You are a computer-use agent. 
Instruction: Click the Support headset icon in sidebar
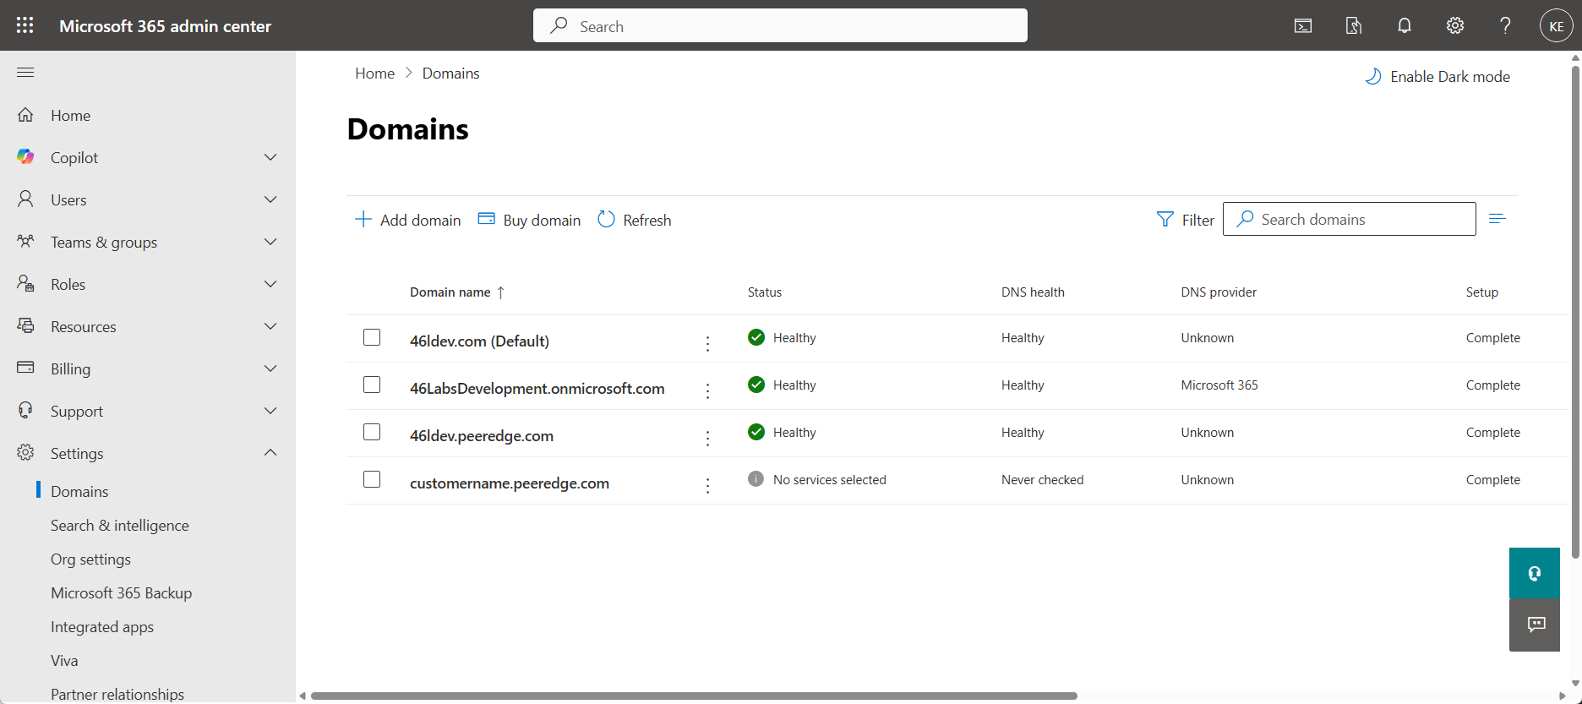pyautogui.click(x=26, y=411)
